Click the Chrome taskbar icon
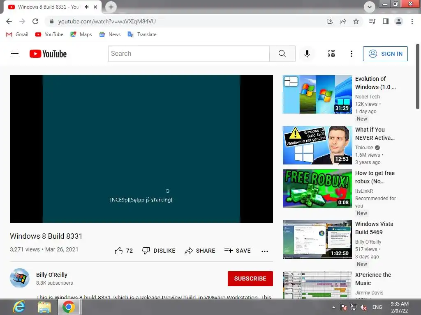 69,307
